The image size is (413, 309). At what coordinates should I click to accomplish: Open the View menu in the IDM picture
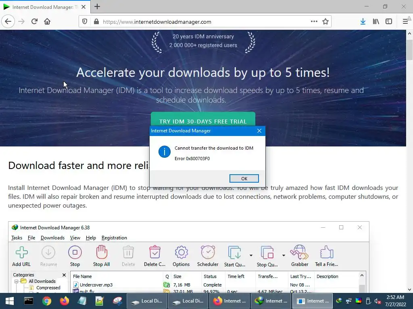[x=75, y=237]
